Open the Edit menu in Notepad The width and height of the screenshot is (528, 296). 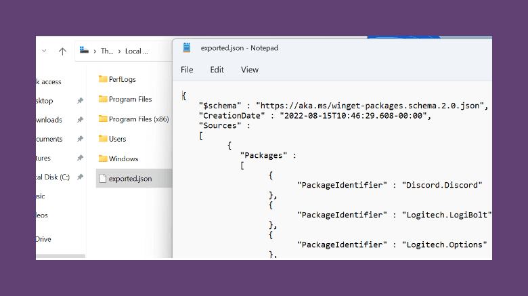click(217, 70)
